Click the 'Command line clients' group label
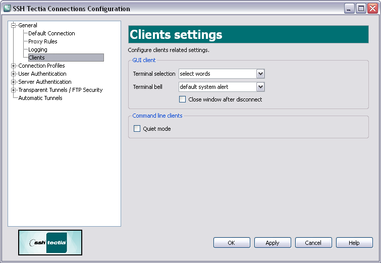The width and height of the screenshot is (381, 263). click(157, 116)
